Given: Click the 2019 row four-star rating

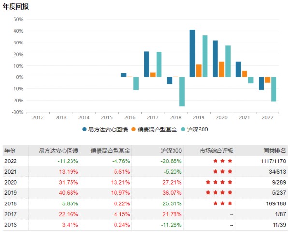Looking at the screenshot, I should point(219,193).
